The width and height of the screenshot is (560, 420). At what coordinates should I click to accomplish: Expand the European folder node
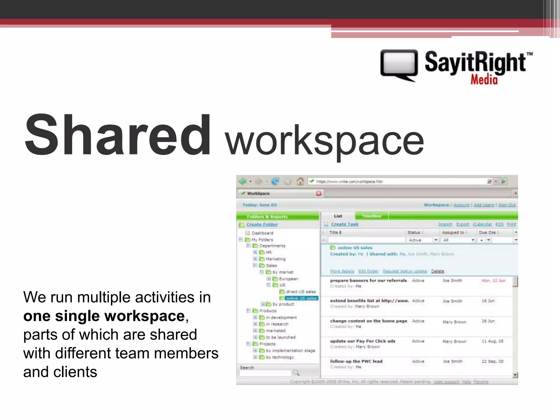point(269,279)
